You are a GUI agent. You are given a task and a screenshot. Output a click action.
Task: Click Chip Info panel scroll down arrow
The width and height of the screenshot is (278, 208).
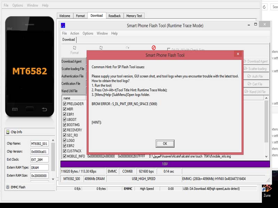pyautogui.click(x=53, y=179)
